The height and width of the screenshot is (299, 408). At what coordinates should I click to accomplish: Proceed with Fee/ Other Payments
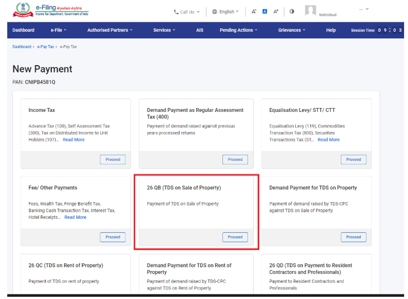[113, 237]
